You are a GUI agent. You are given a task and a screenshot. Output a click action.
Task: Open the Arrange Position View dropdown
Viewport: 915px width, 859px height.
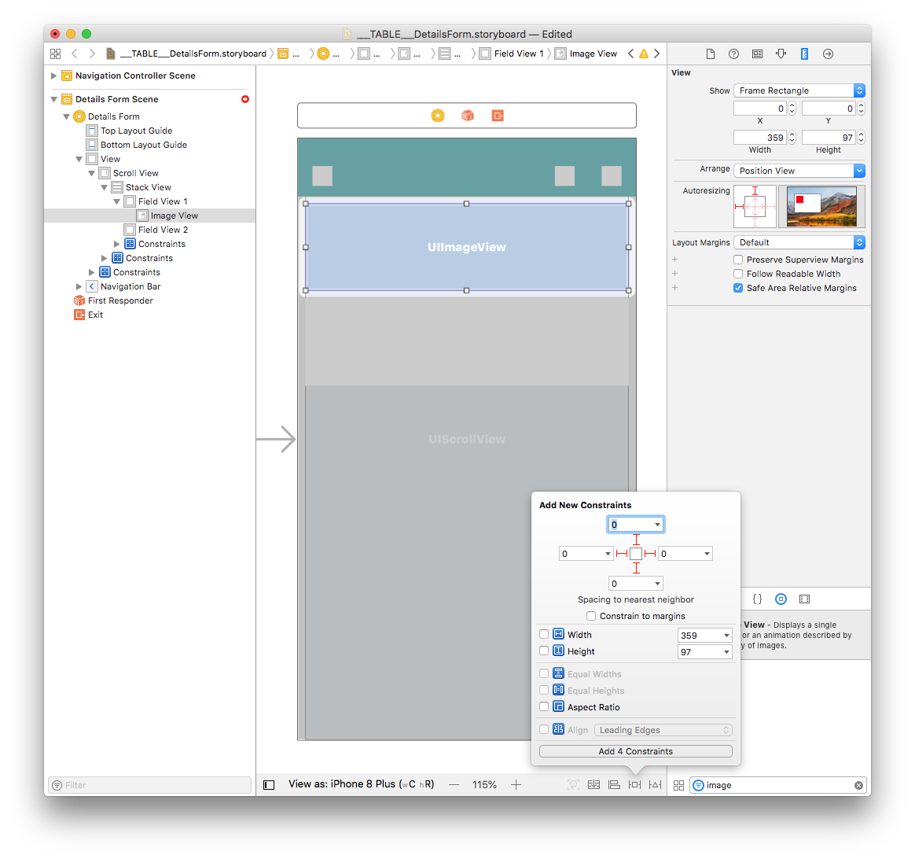click(799, 171)
